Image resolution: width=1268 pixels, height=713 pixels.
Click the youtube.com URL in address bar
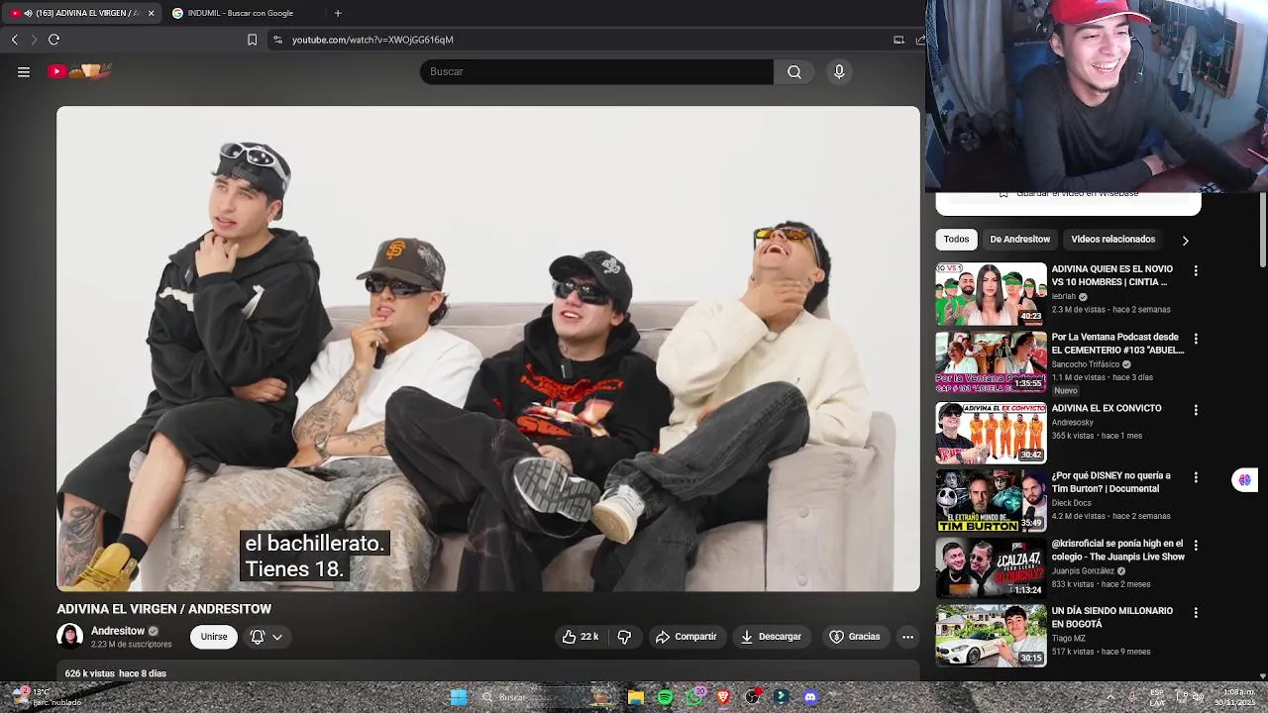click(372, 40)
